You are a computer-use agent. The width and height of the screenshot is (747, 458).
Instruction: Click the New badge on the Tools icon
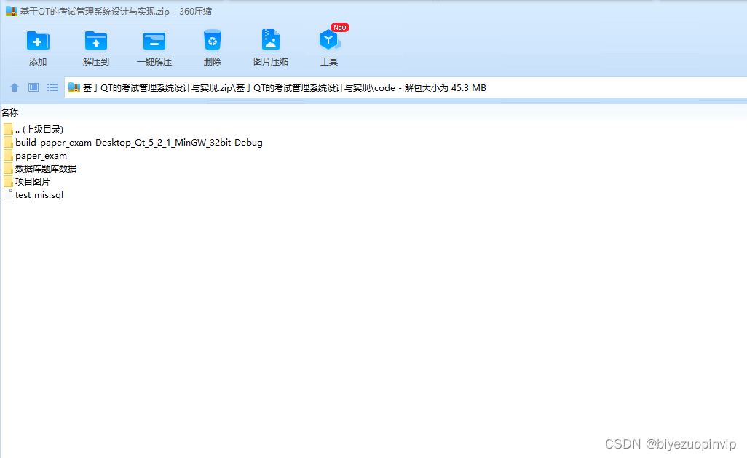(339, 27)
